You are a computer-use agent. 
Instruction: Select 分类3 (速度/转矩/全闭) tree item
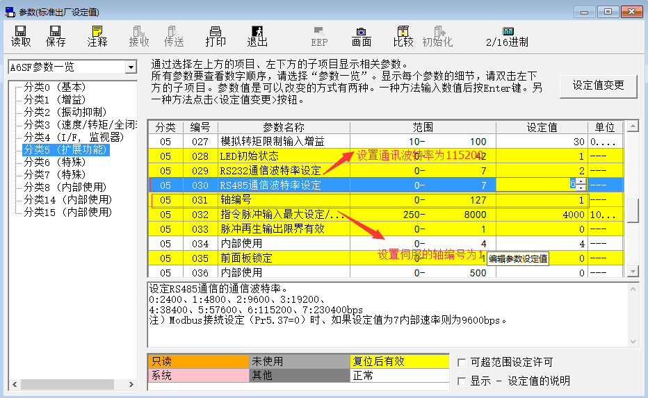80,124
